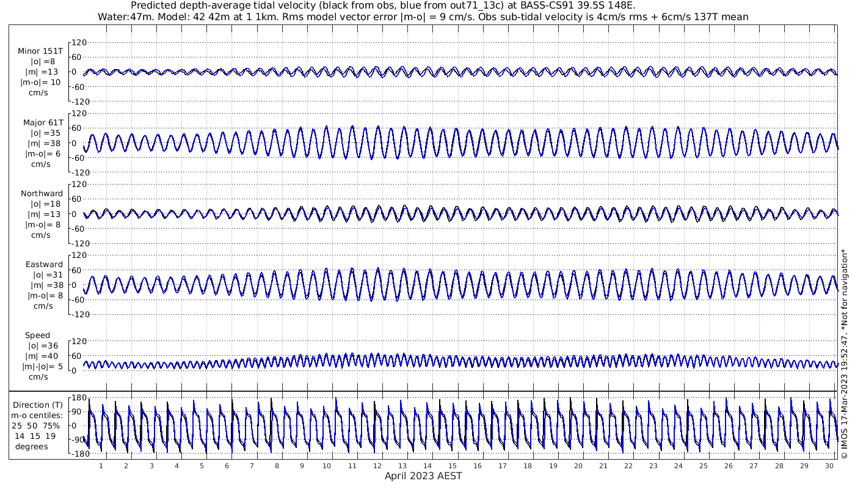Click the x-axis tick label '25'
Screen dimensions: 855x489
coord(703,466)
